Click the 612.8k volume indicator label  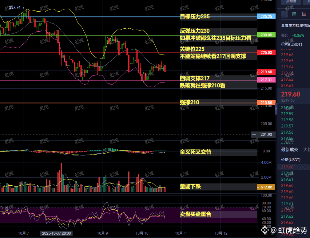pos(266,187)
